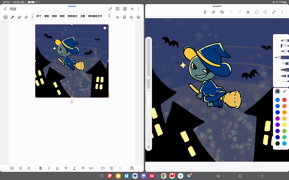The height and width of the screenshot is (180, 289).
Task: Toggle italic formatting
Action: point(49,168)
